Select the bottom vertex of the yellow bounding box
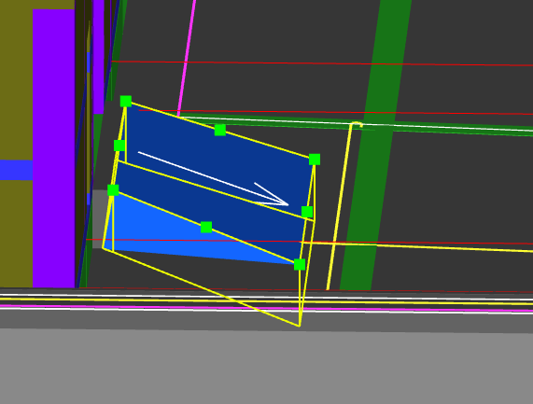533x404 pixels. (x=299, y=326)
